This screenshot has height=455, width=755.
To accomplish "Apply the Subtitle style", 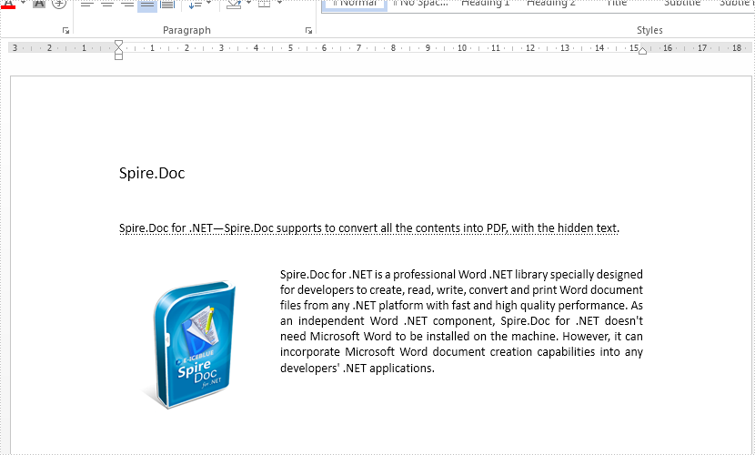I will 682,4.
